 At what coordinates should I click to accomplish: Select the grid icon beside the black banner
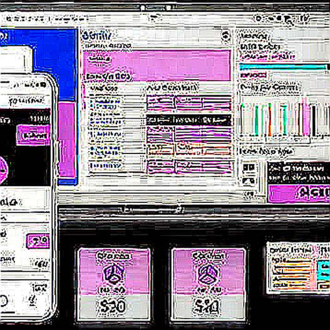[249, 168]
